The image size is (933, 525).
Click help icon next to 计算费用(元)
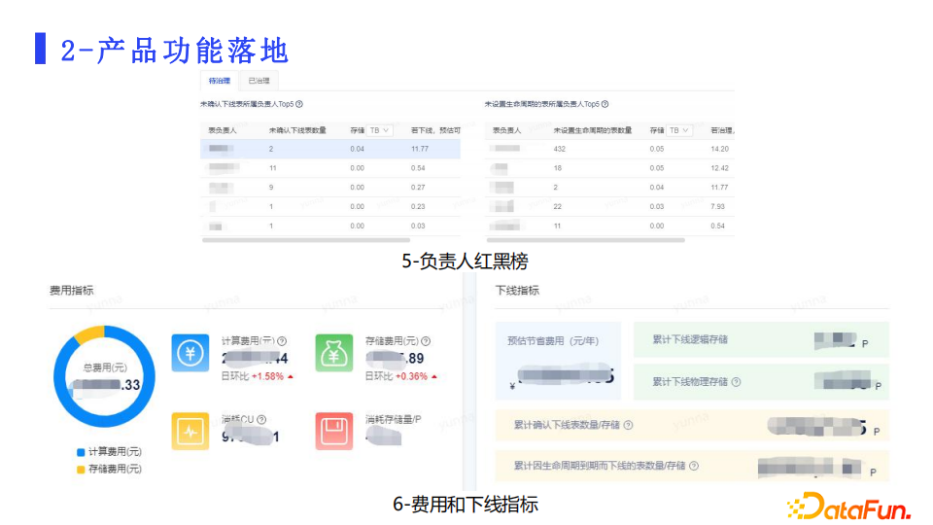click(282, 341)
